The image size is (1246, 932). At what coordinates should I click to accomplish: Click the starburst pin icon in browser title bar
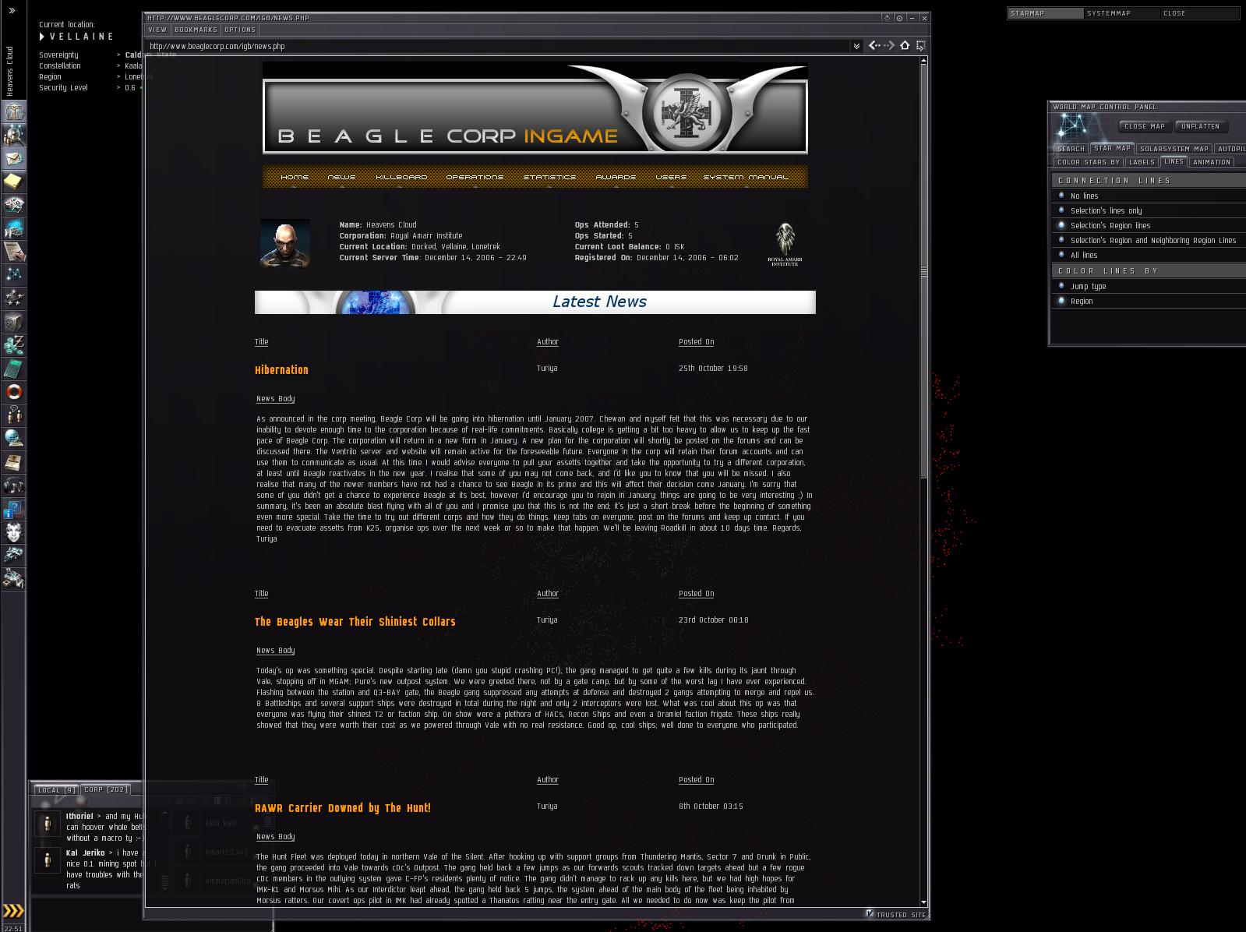coord(887,18)
